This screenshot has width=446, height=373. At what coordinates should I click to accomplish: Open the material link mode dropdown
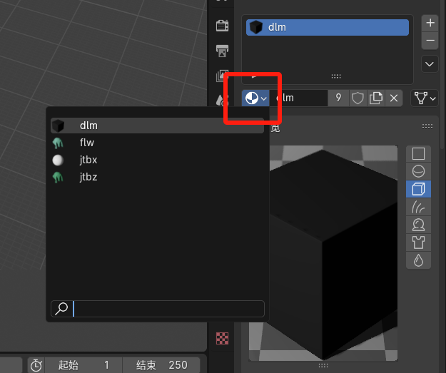click(x=425, y=98)
